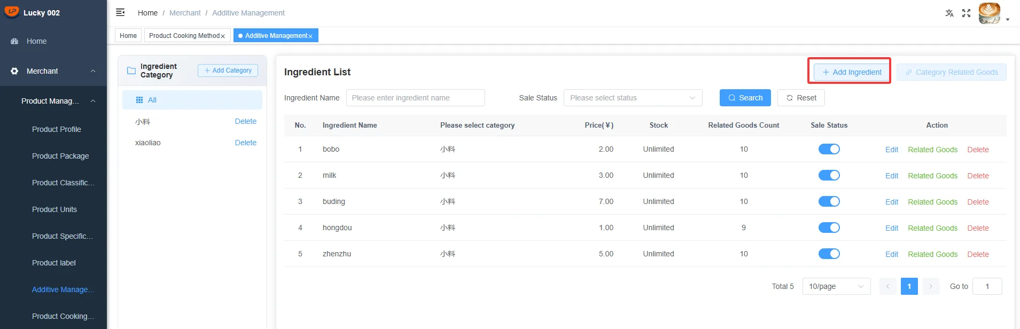Go to previous page arrow
This screenshot has height=329, width=1020.
(x=887, y=286)
